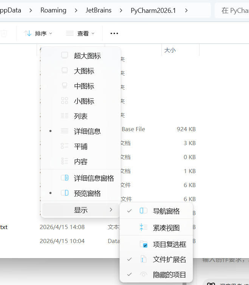Image resolution: width=249 pixels, height=285 pixels.
Task: Open the three-dots more options menu
Action: [x=114, y=33]
